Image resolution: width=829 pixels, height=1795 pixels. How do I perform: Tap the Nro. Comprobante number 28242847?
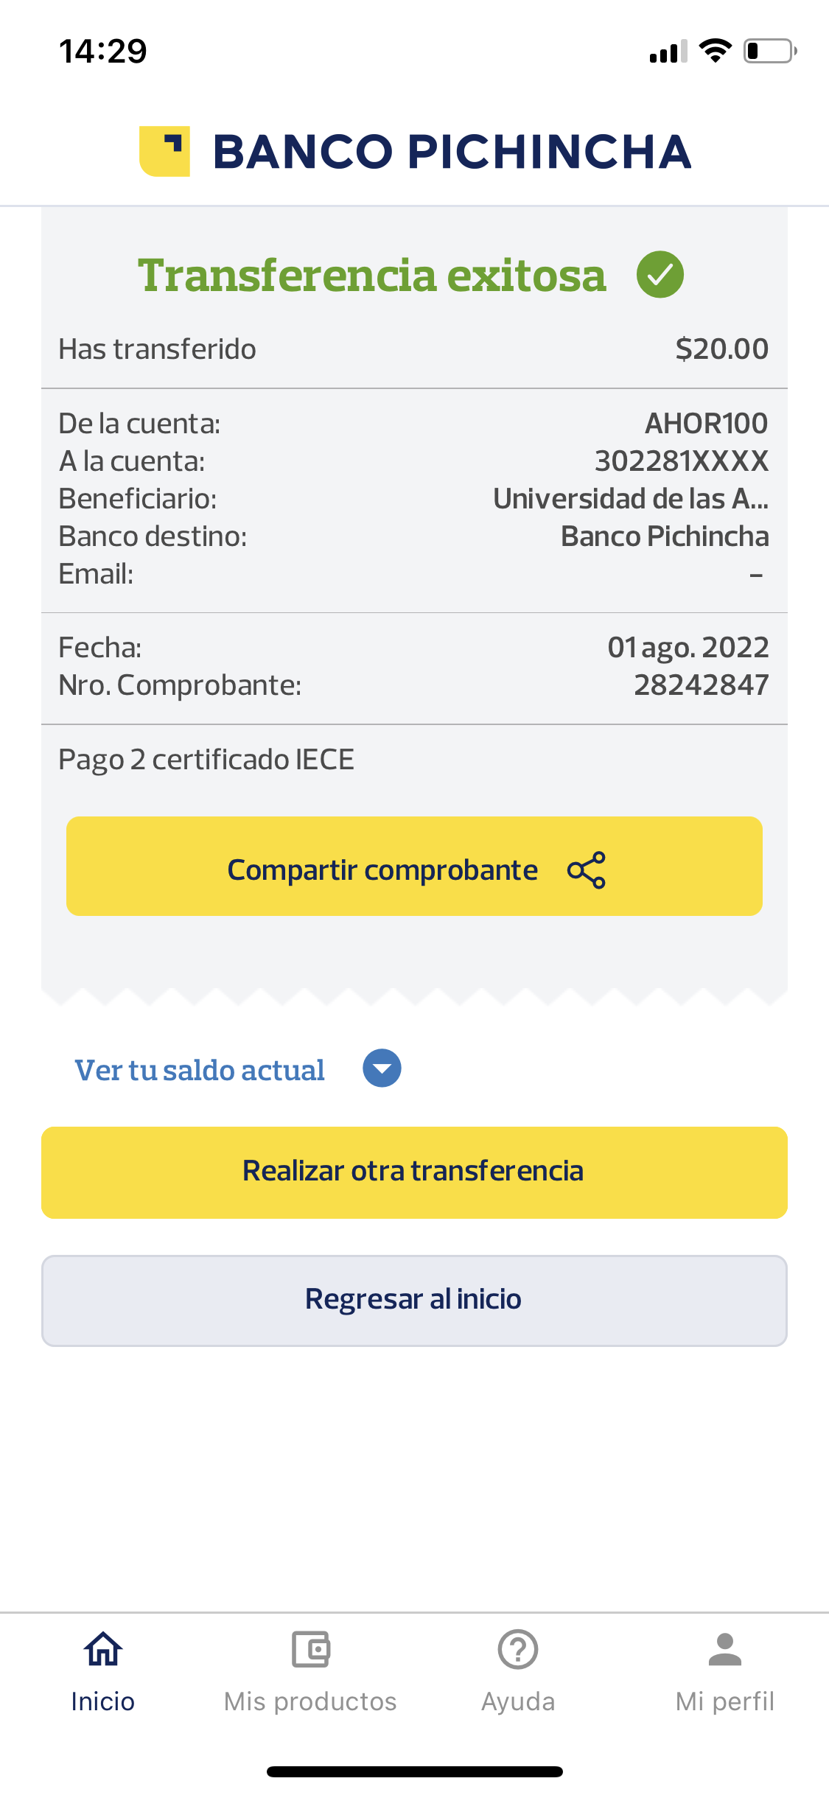[701, 685]
